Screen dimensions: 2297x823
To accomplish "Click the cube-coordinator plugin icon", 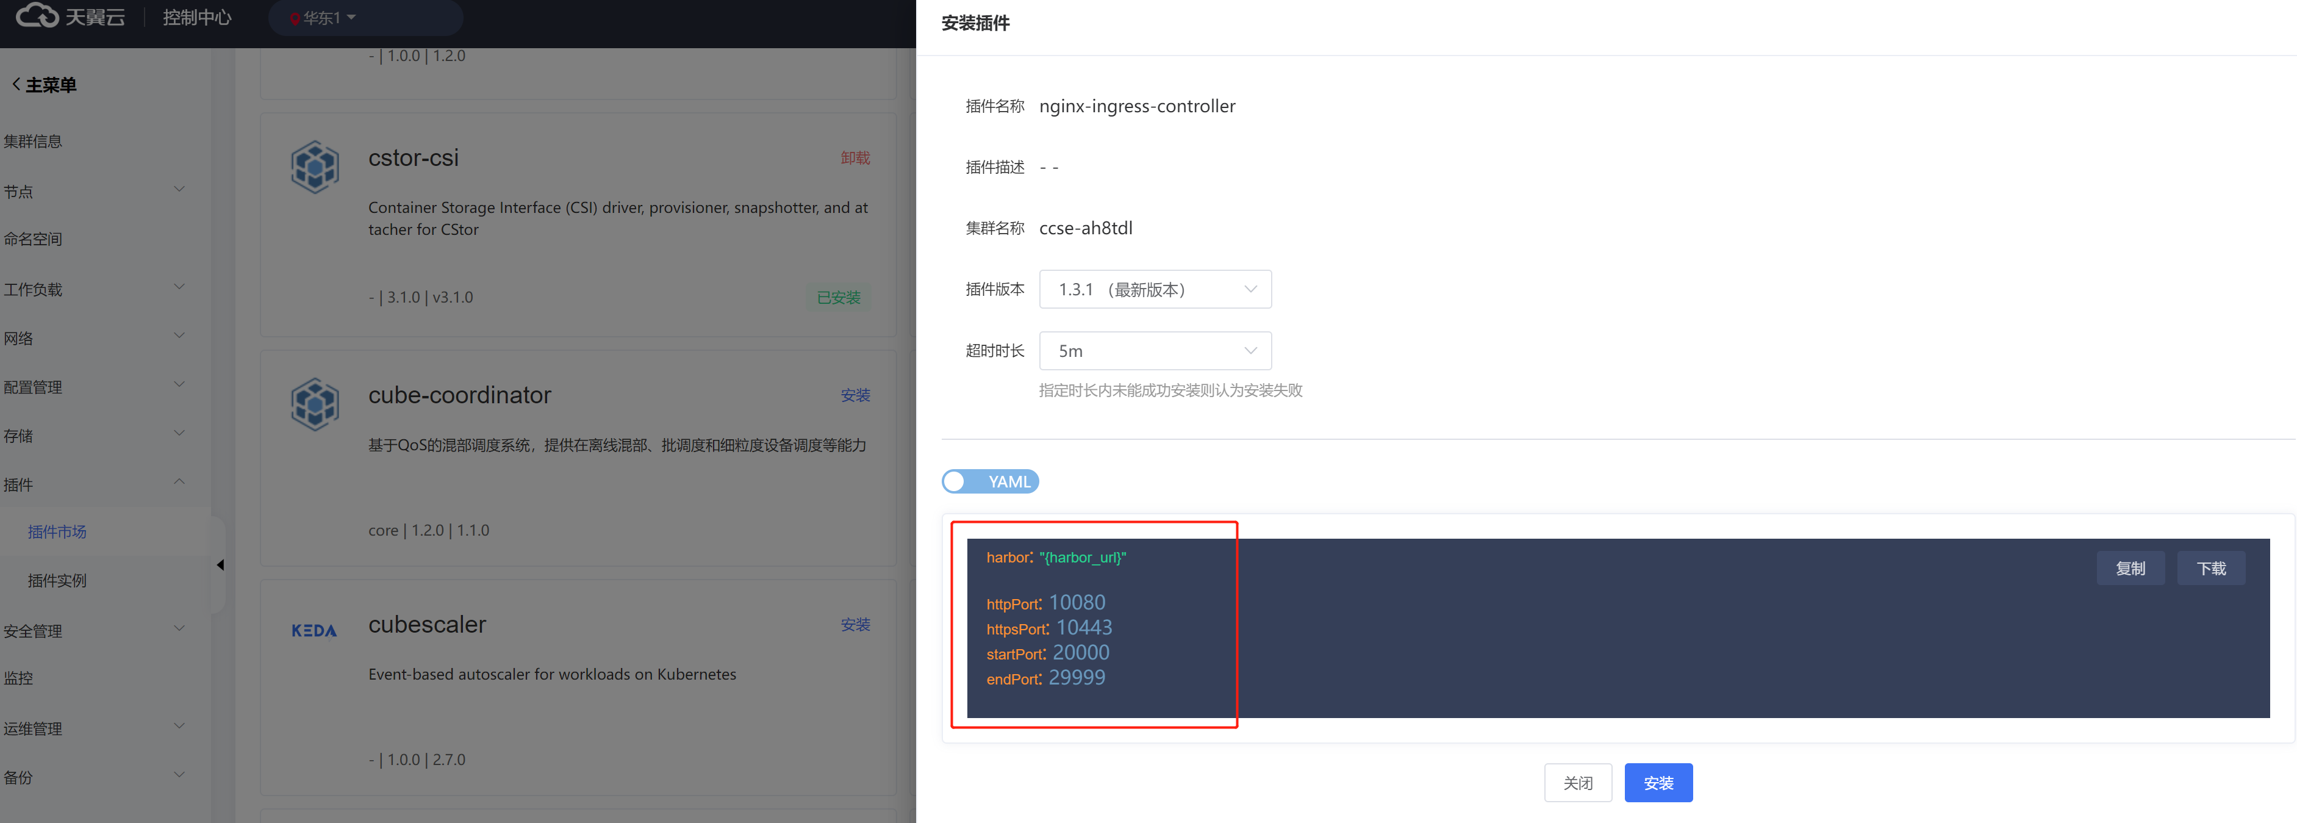I will coord(315,404).
